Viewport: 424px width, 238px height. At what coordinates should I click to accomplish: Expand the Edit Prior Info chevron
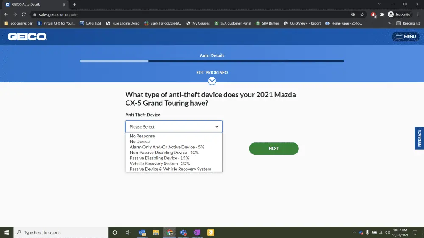212,81
